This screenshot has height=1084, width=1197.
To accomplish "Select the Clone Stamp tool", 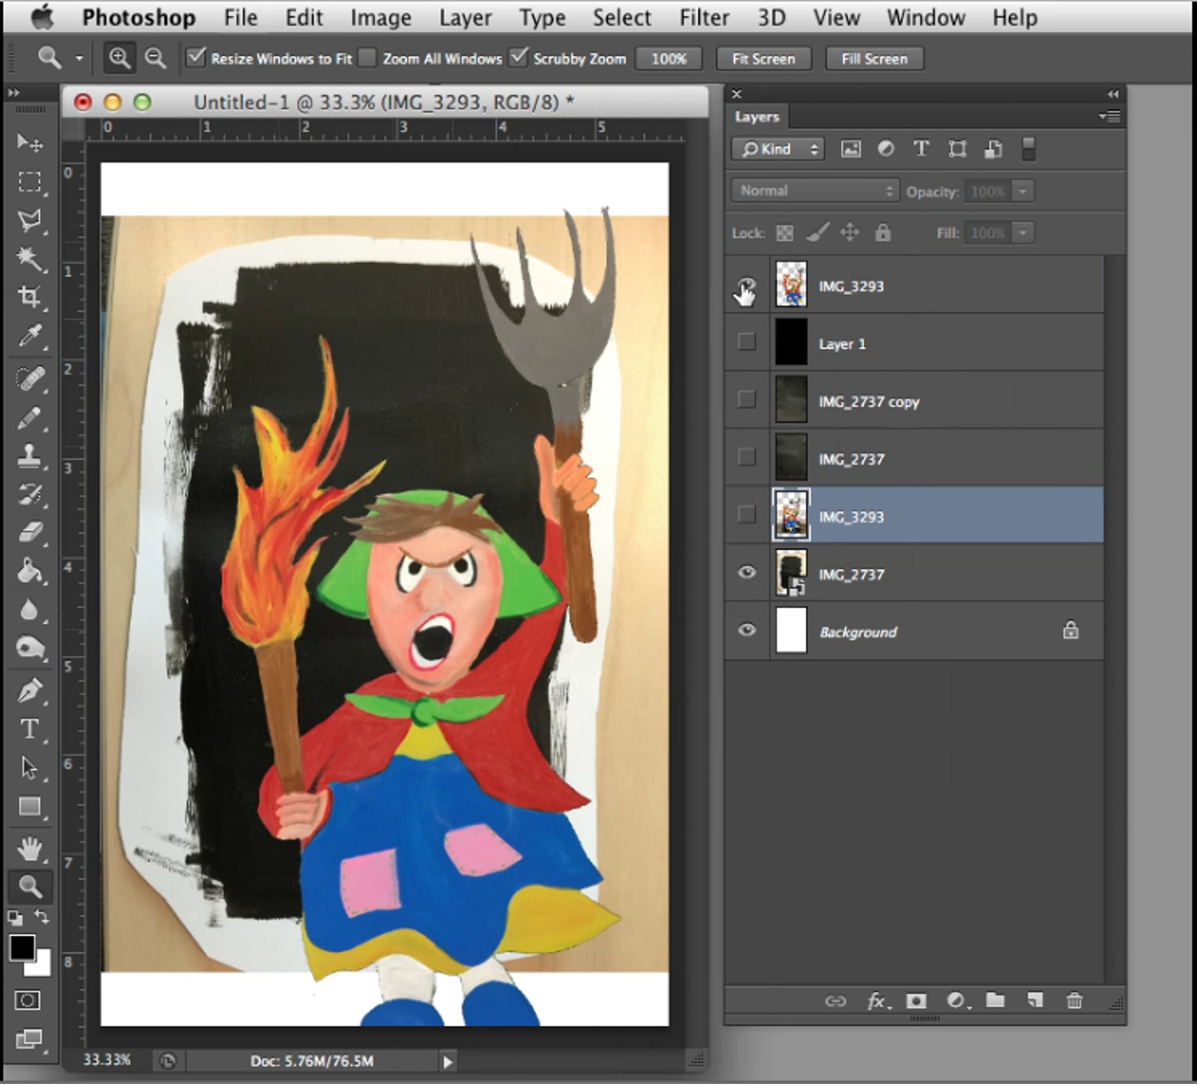I will pos(29,456).
